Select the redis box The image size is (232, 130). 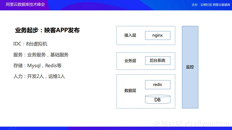158,85
